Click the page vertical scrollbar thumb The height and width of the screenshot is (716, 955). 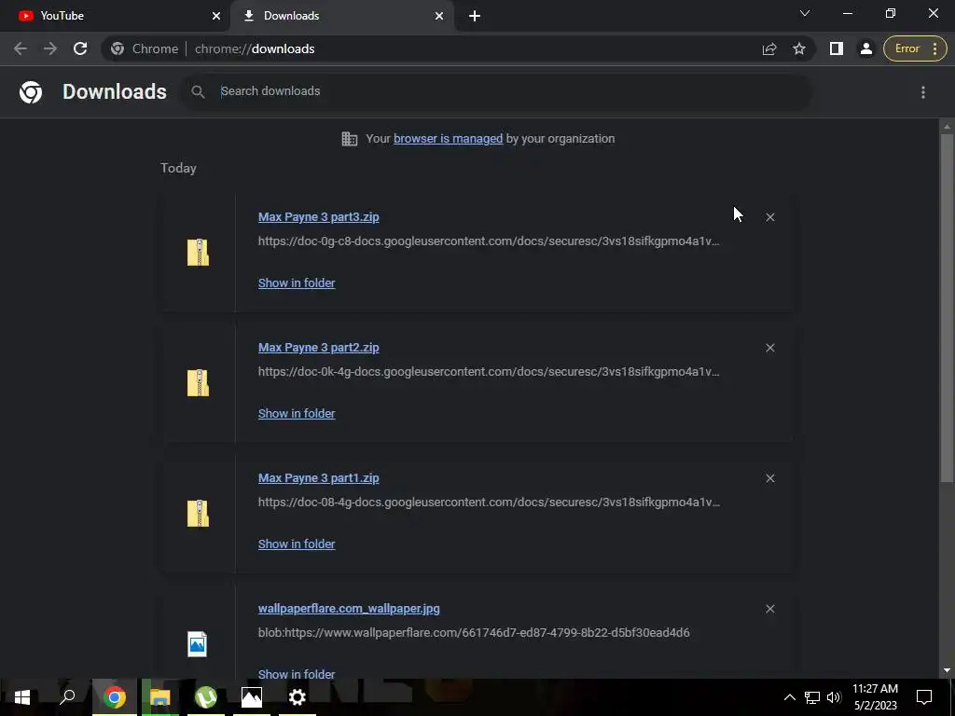[x=947, y=308]
